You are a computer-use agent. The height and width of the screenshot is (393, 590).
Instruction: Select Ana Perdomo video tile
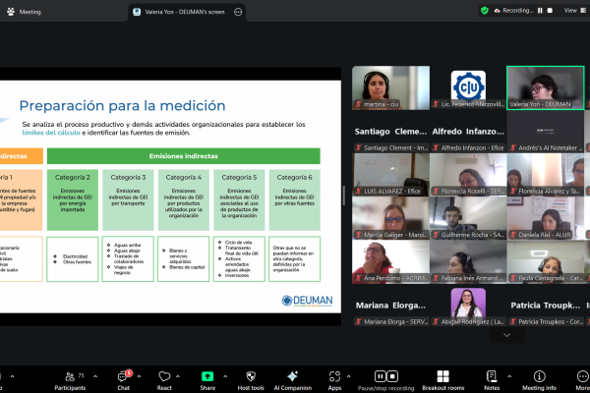click(x=390, y=261)
